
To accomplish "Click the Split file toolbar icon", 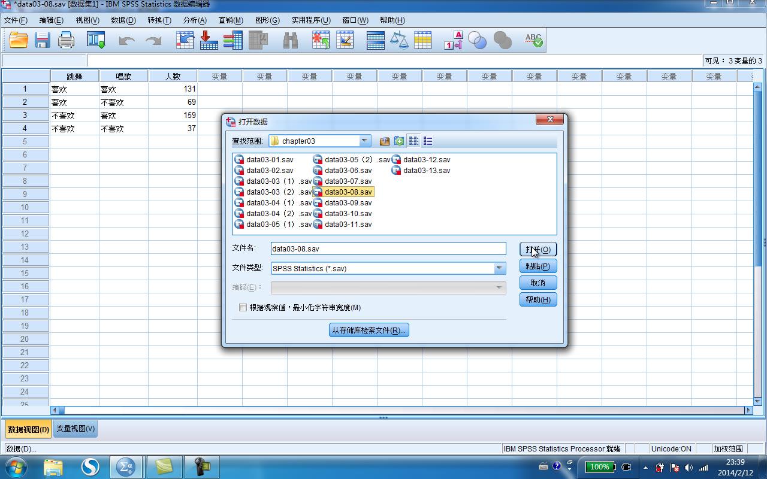I will (x=375, y=40).
